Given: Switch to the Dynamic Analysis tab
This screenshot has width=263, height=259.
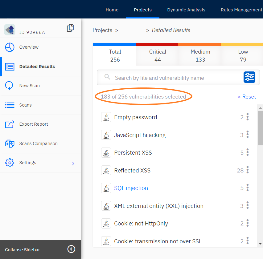Looking at the screenshot, I should pos(186,10).
